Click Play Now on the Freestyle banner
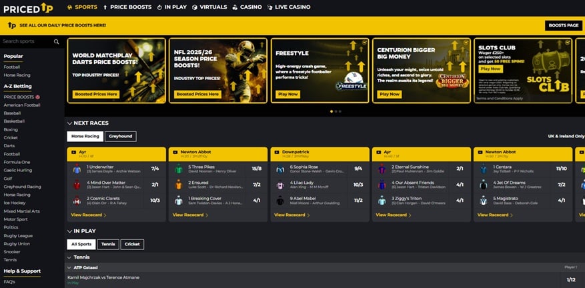 287,95
